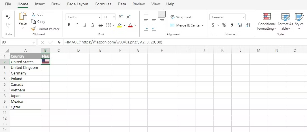Image resolution: width=307 pixels, height=132 pixels.
Task: Apply percent style
Action: pos(224,25)
